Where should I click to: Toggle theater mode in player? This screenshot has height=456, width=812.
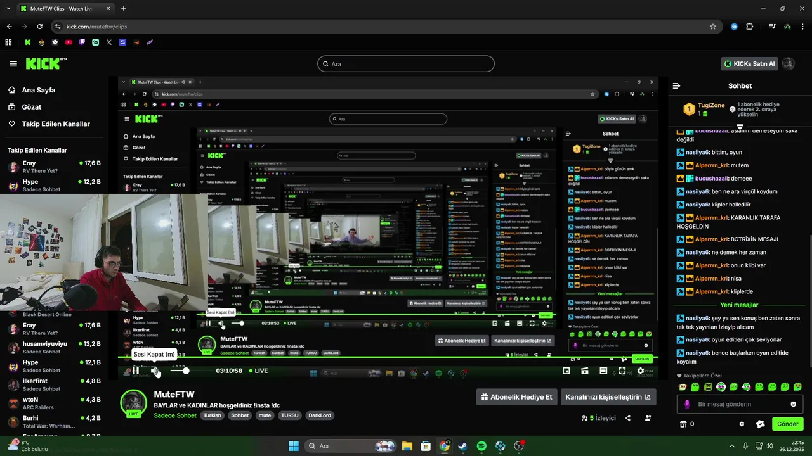[603, 371]
